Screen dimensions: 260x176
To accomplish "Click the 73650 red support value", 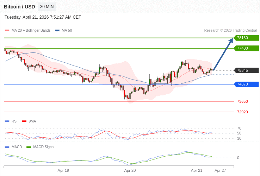I will [x=242, y=101].
